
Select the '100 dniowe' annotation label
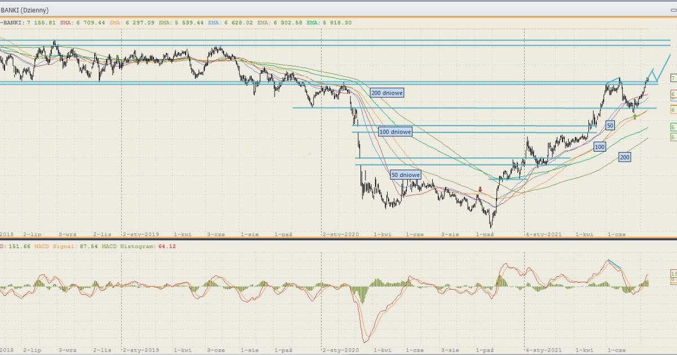point(395,132)
